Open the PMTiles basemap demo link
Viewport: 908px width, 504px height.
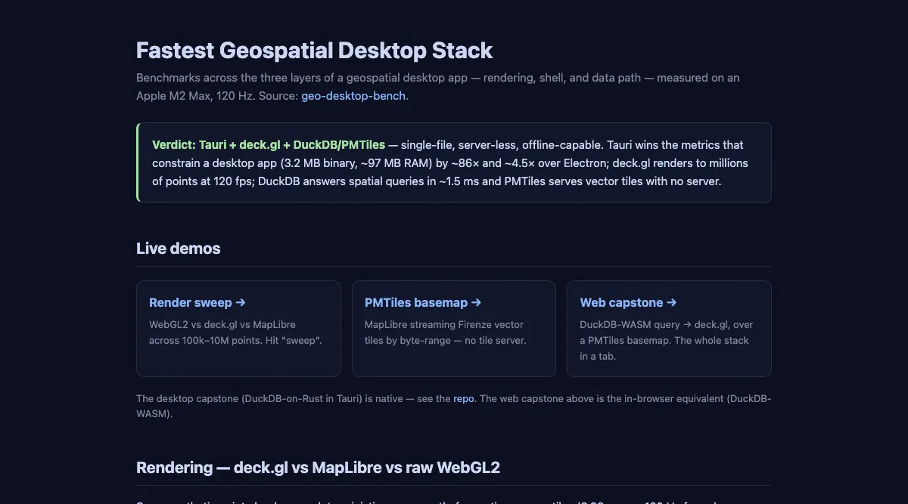(x=423, y=302)
